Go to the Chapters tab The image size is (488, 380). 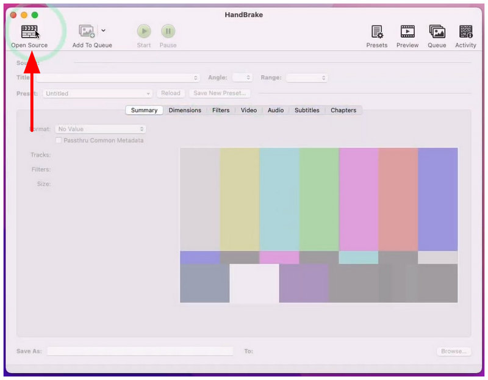point(343,110)
